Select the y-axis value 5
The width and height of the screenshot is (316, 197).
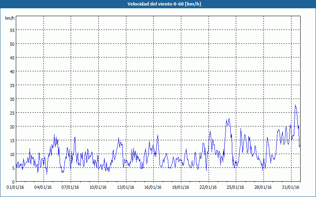[13, 168]
